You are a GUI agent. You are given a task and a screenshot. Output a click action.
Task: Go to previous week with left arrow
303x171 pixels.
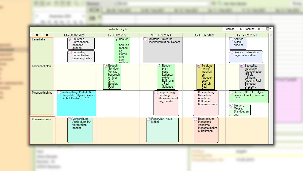point(36,35)
